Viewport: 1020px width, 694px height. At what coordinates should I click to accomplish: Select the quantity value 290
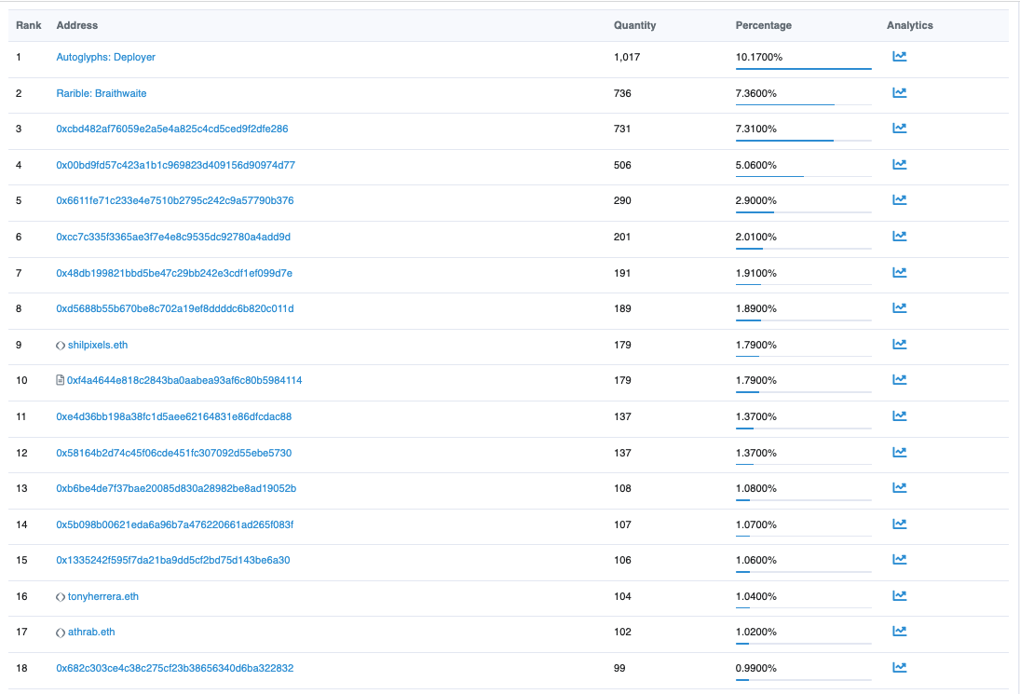[x=622, y=200]
